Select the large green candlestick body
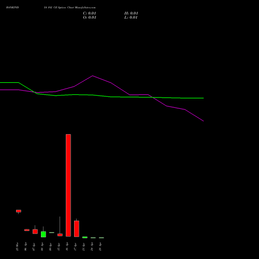The image size is (259, 259). point(44,234)
